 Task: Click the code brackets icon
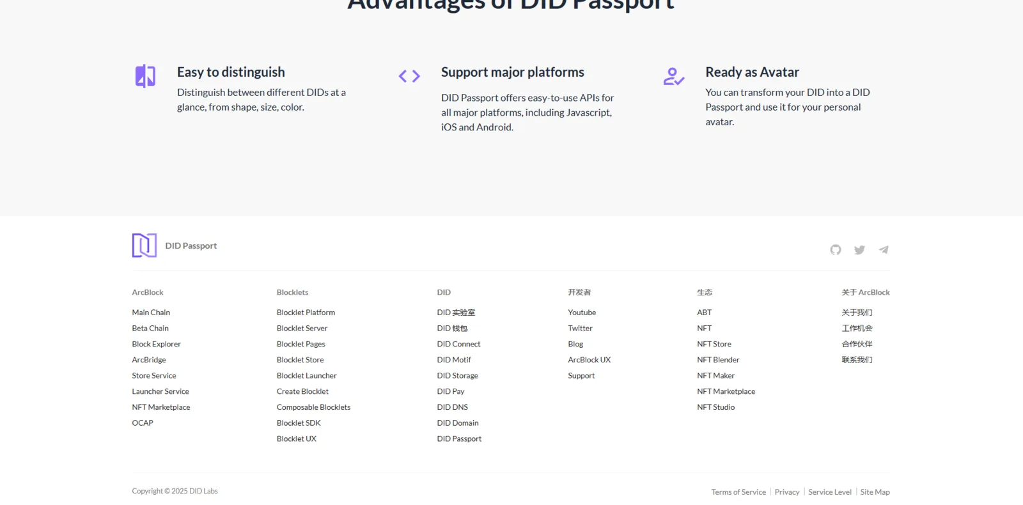click(x=409, y=76)
